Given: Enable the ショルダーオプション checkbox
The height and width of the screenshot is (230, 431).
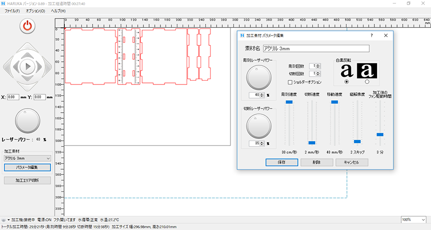Looking at the screenshot, I should [x=290, y=82].
